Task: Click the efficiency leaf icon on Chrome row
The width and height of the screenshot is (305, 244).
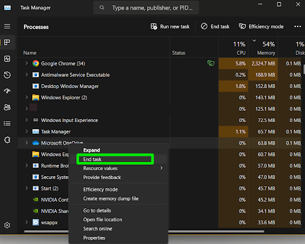Action: pos(211,63)
